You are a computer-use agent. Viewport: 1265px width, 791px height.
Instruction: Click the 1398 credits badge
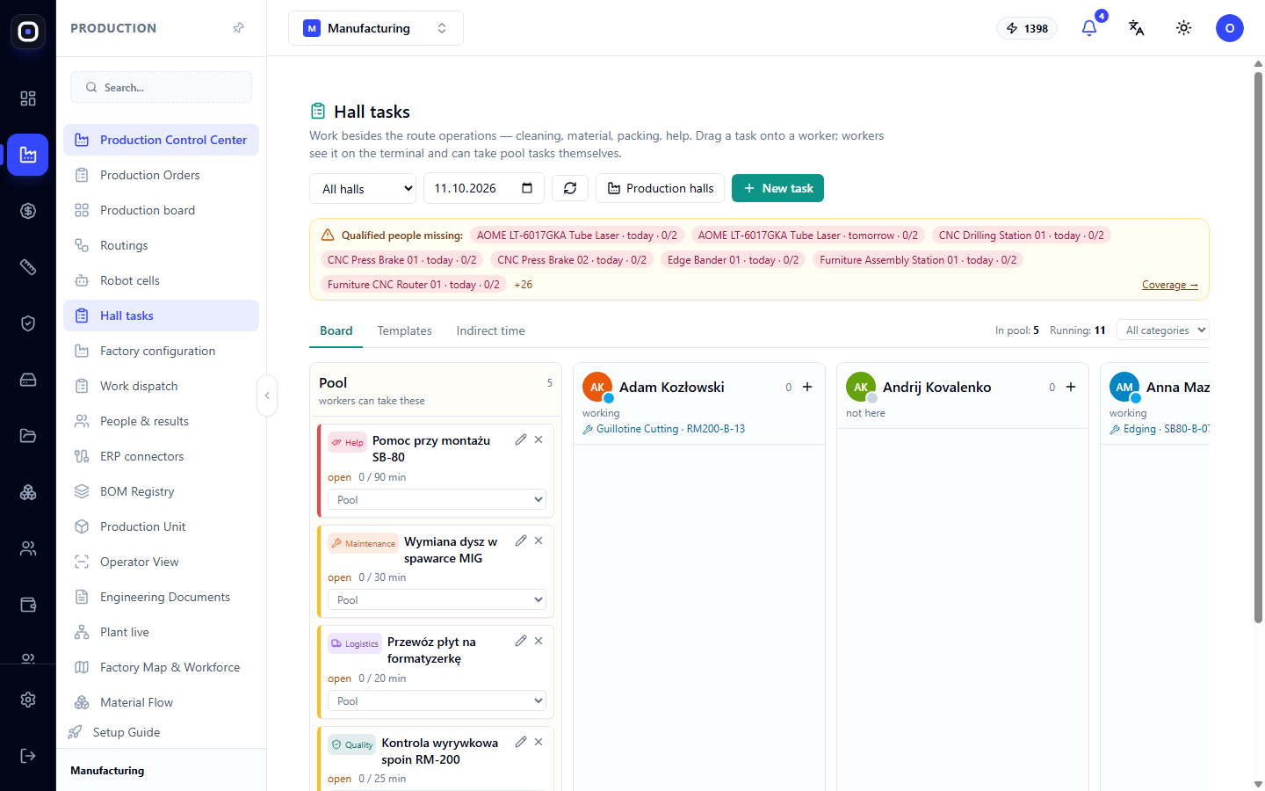(1027, 28)
